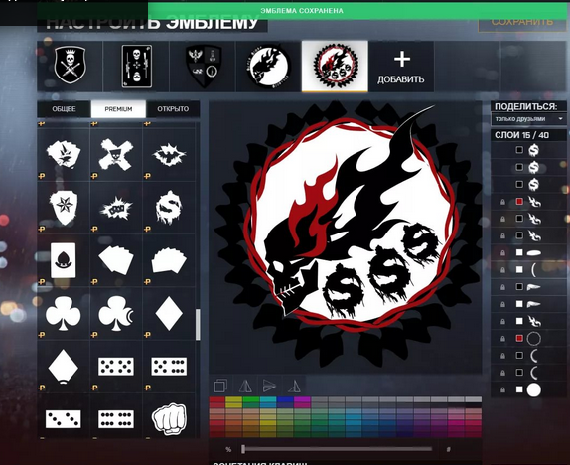Select the filled white circle layer
The image size is (570, 465).
tap(529, 389)
